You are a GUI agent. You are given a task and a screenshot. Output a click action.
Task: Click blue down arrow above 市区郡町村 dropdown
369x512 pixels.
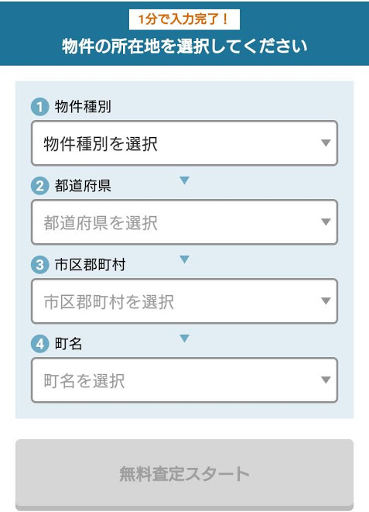click(x=184, y=259)
